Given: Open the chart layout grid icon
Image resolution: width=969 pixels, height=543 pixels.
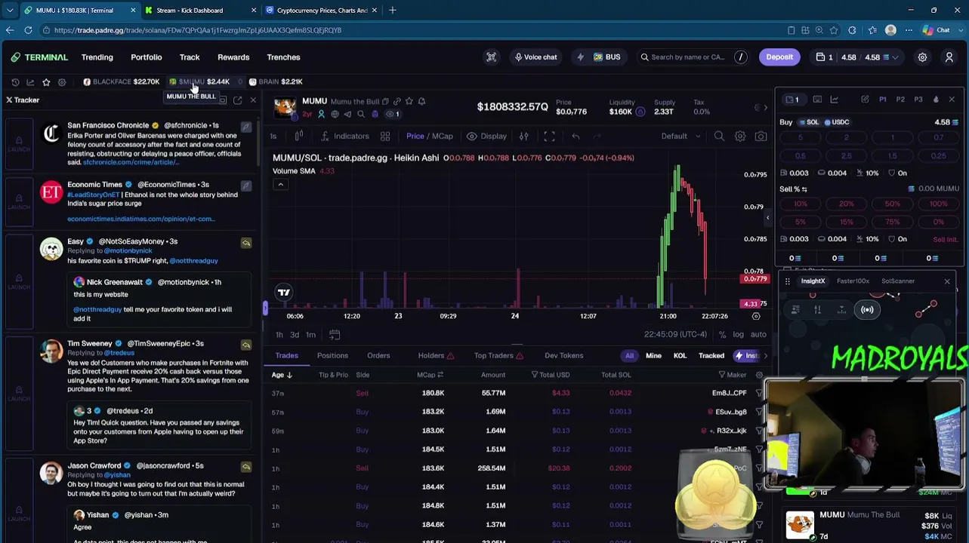Looking at the screenshot, I should point(385,137).
